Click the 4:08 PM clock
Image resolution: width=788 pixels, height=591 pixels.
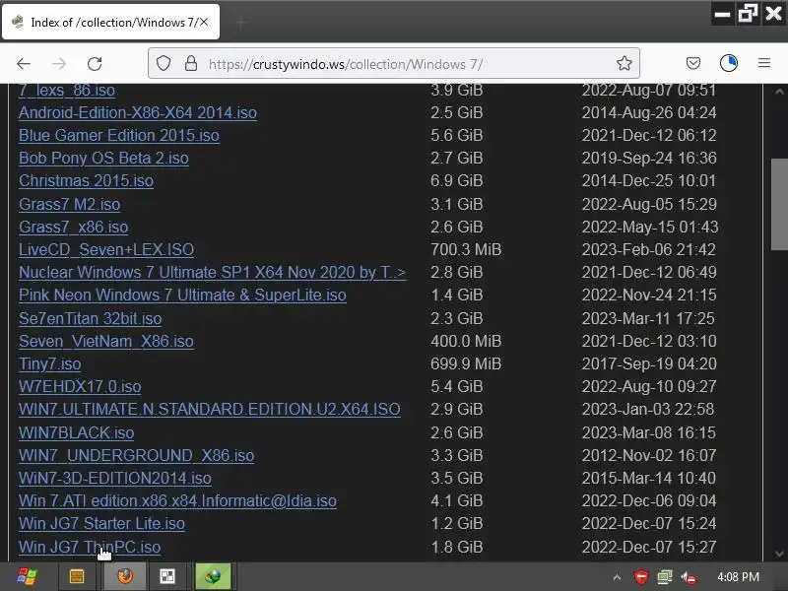coord(738,577)
